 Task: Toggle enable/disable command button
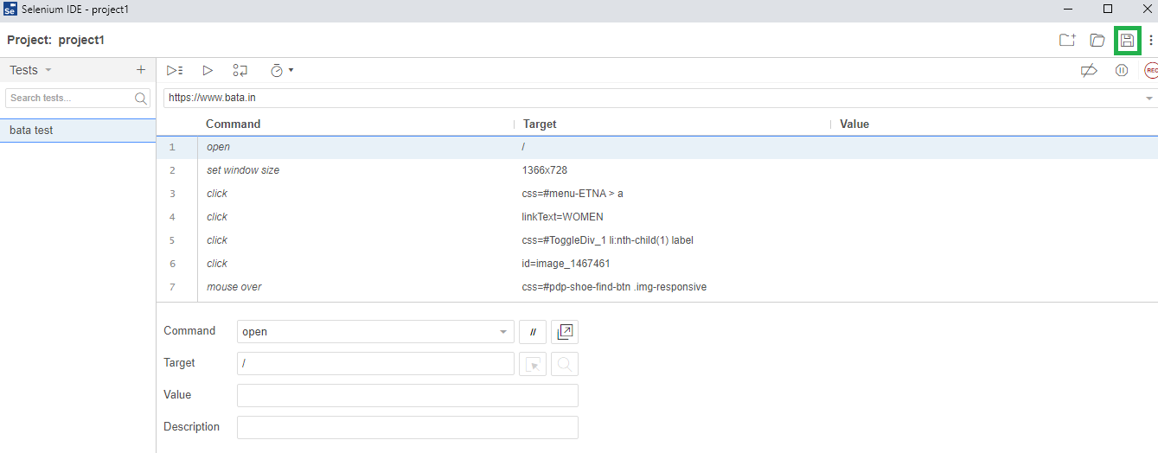pos(533,332)
